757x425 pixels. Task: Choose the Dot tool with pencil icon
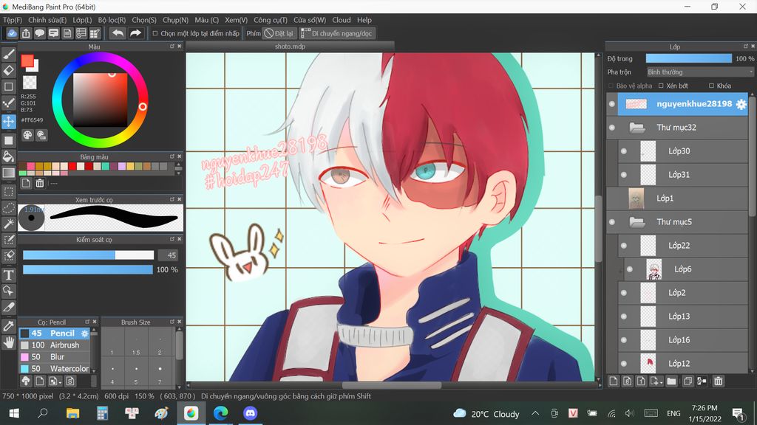[x=9, y=103]
